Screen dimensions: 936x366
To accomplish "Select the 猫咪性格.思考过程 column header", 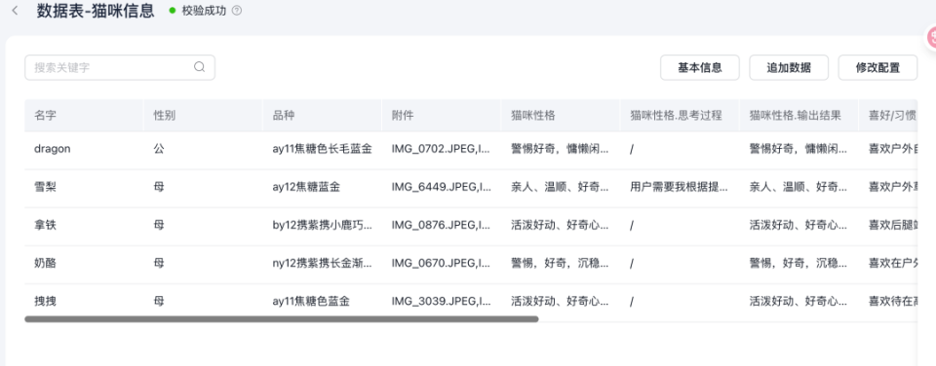I will 680,116.
